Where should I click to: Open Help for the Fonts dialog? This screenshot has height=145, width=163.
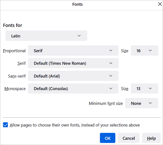151,138
